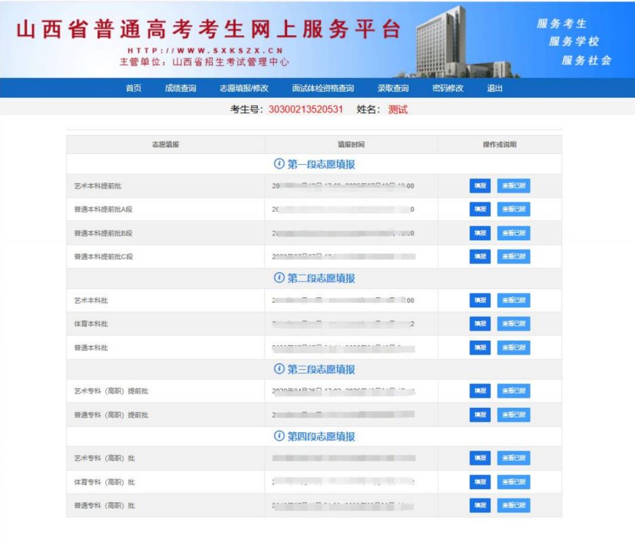Screen dimensions: 635x551
Task: Click the 填报时间 column header
Action: click(x=351, y=145)
